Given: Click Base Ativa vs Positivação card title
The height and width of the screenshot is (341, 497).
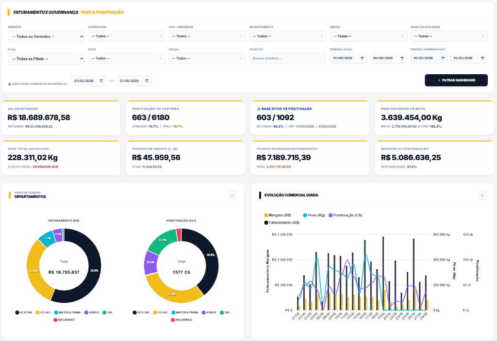Looking at the screenshot, I should click(286, 109).
